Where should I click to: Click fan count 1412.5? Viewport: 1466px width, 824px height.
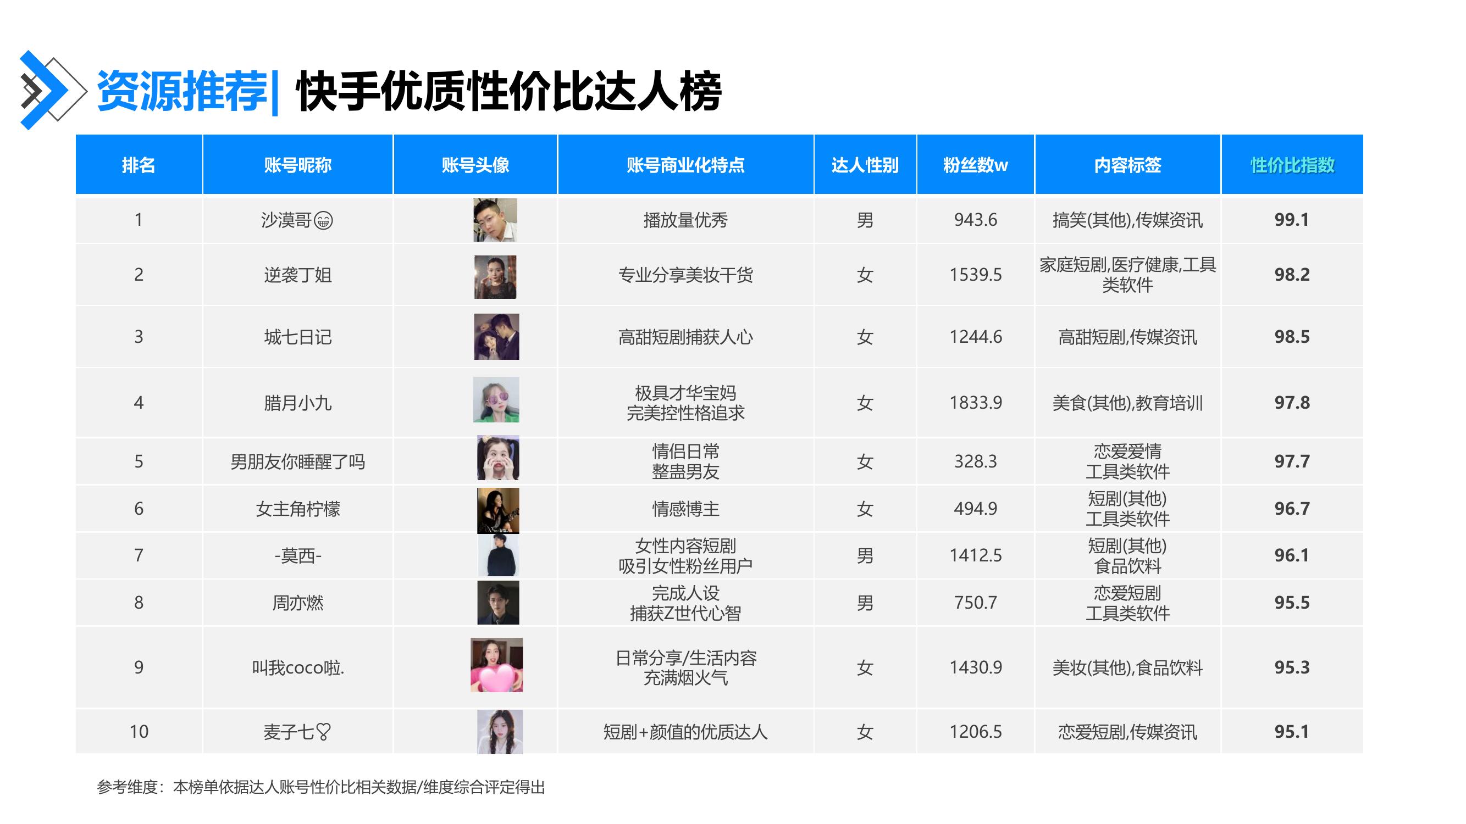[976, 555]
